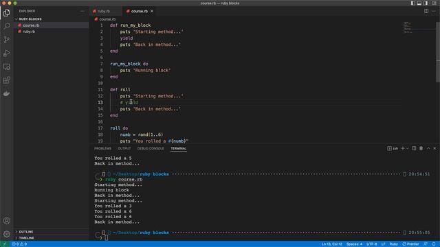Click the LF end-of-line indicator
This screenshot has width=440, height=247.
click(383, 244)
